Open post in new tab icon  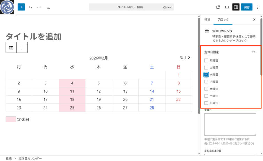(218, 7)
